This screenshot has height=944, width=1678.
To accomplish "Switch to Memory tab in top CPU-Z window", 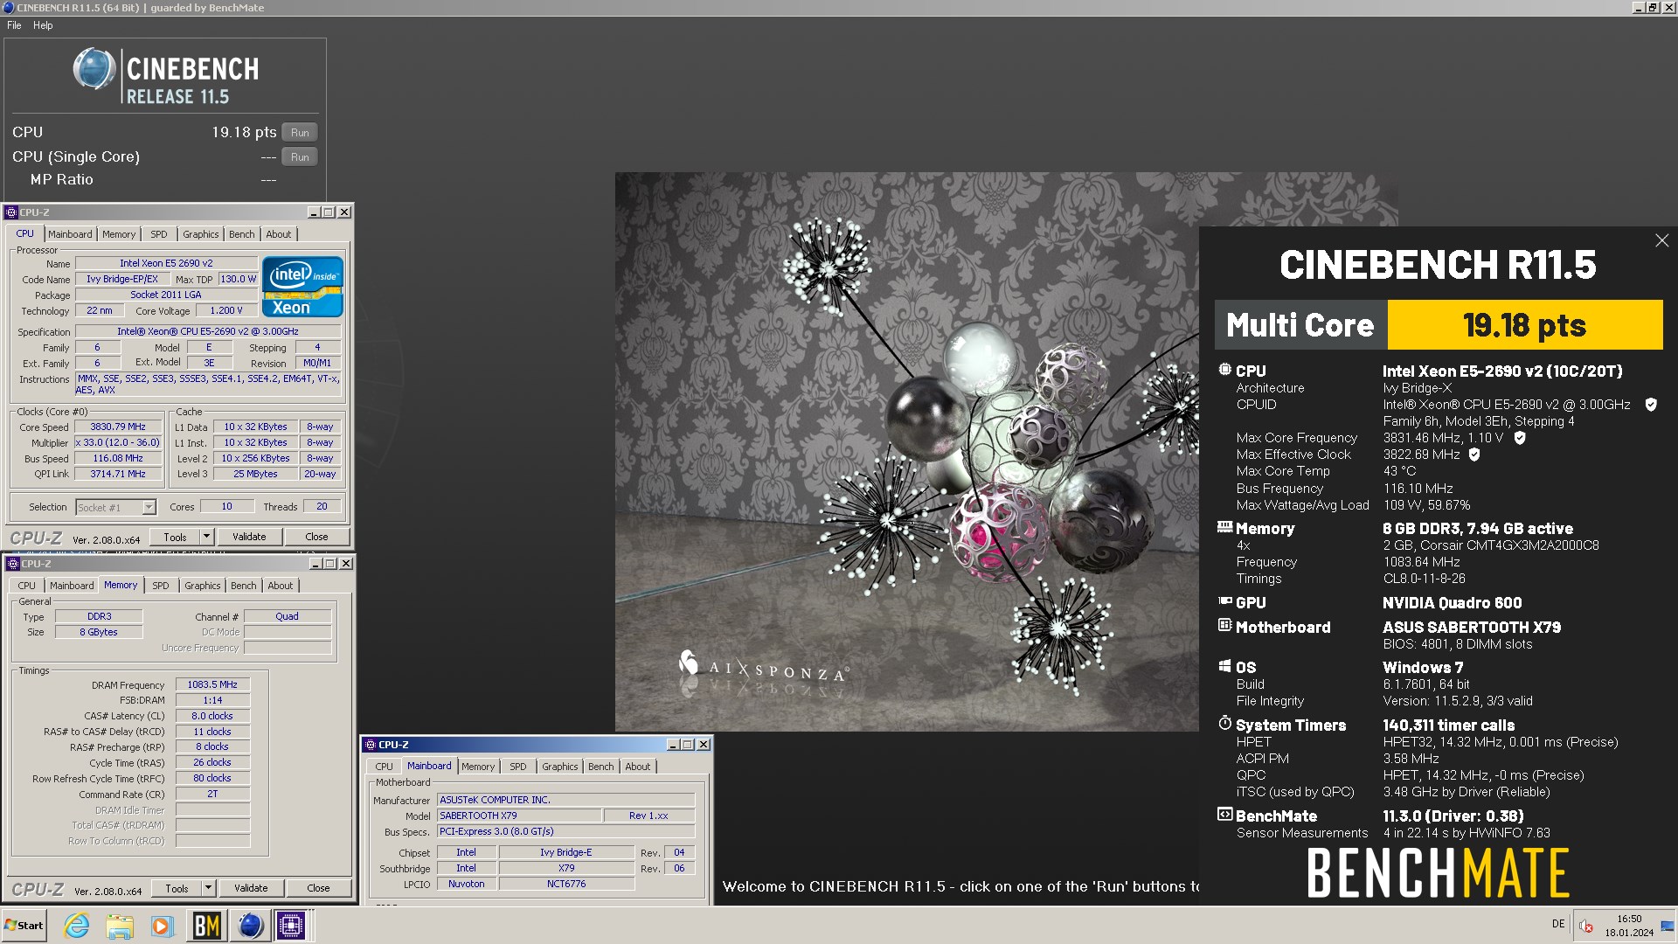I will coord(119,234).
